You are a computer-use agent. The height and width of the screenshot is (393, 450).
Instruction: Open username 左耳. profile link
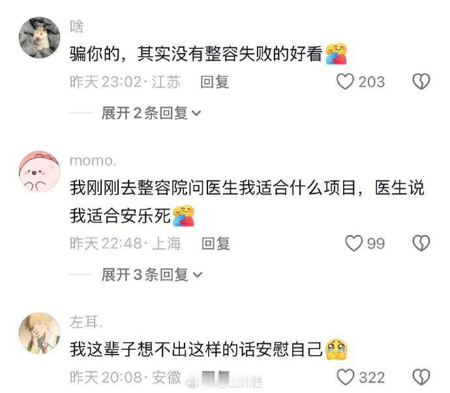coord(86,322)
